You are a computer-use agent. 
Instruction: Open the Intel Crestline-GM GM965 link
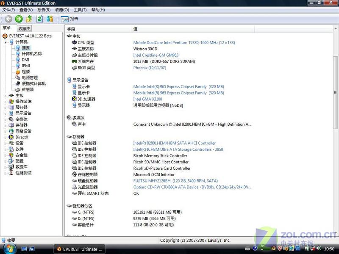(156, 55)
